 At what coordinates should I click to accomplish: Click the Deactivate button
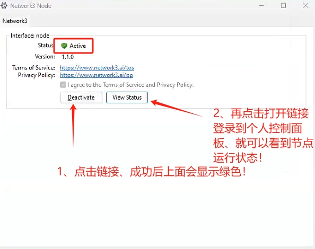[x=81, y=97]
